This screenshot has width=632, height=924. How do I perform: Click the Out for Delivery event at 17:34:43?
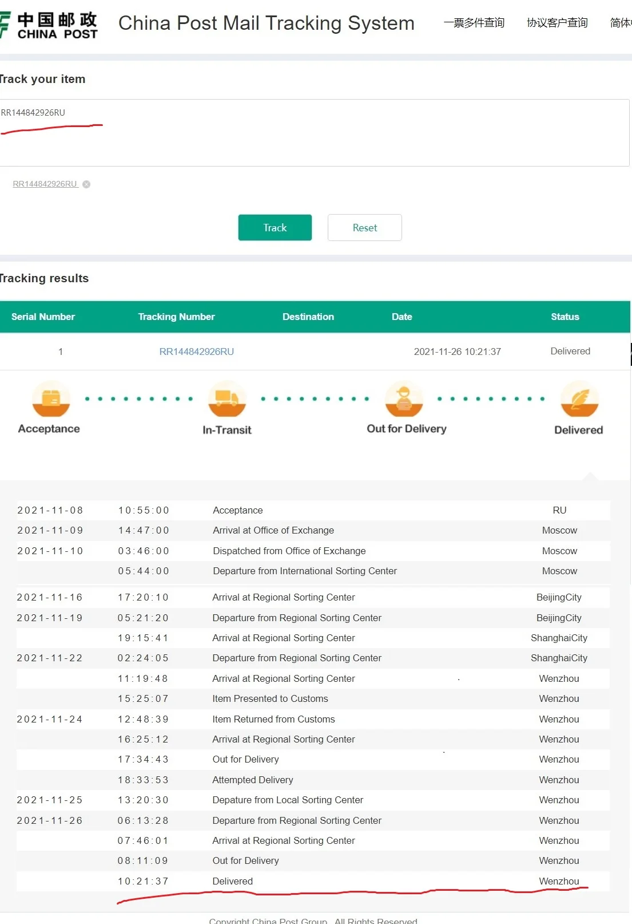pyautogui.click(x=313, y=759)
